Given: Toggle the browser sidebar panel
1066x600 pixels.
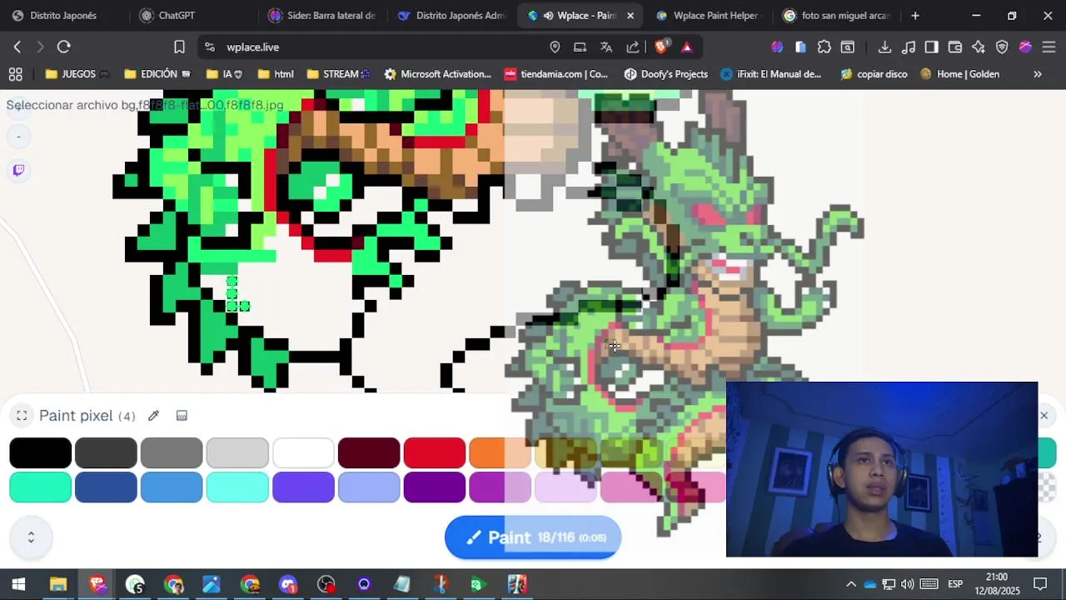Looking at the screenshot, I should point(932,47).
